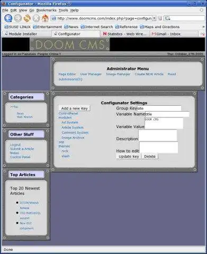This screenshot has width=207, height=254.
Task: Click the Group Key input field
Action: tap(159, 108)
